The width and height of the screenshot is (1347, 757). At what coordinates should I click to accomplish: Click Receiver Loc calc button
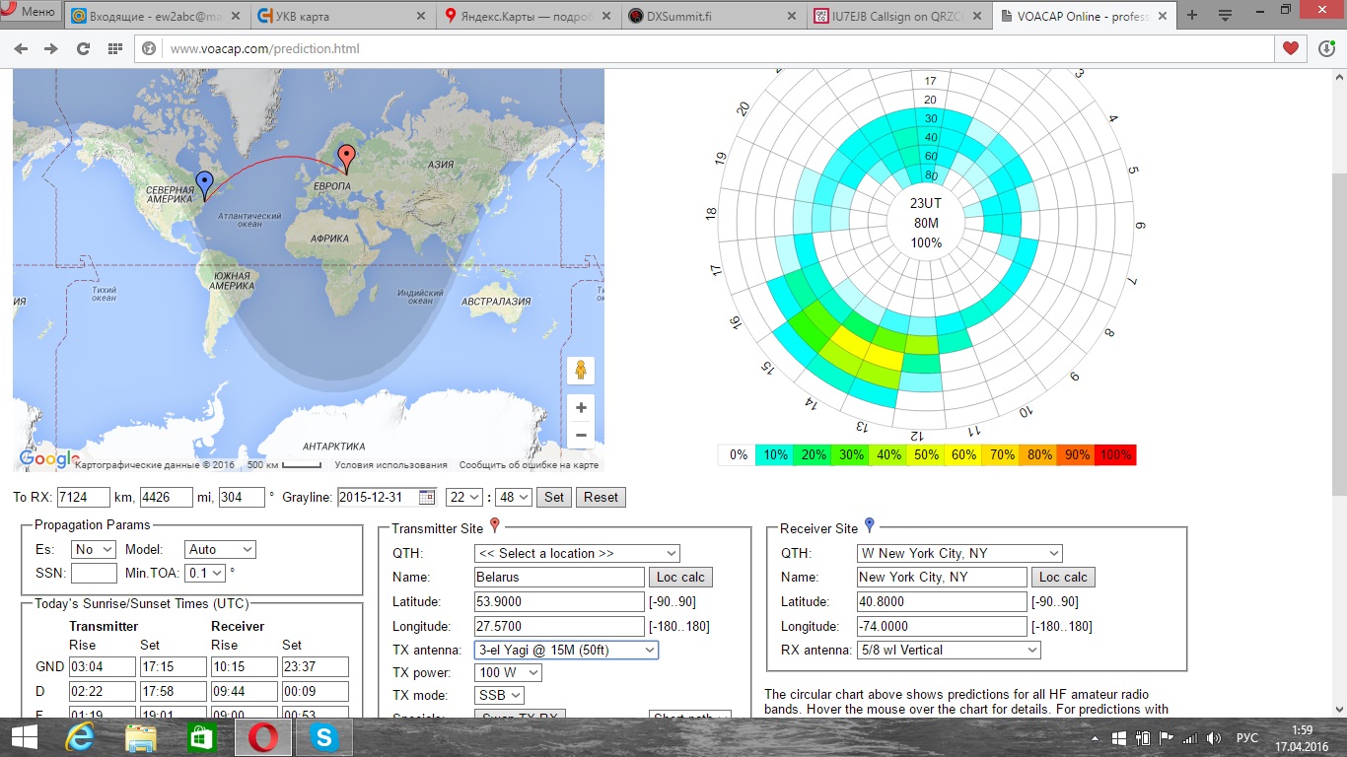click(x=1063, y=578)
